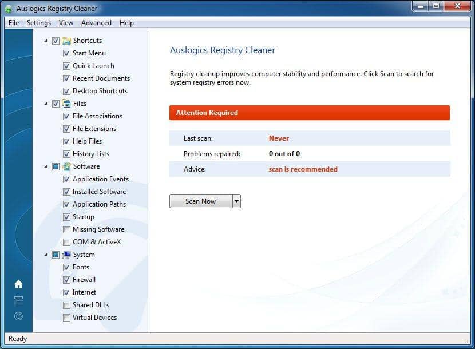Screen dimensions: 475x349
Task: Open the Settings menu
Action: tap(38, 23)
